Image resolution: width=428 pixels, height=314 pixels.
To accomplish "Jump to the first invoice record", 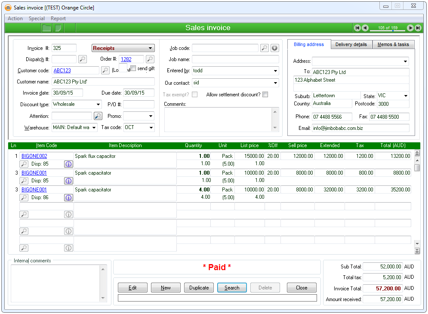I will point(357,28).
